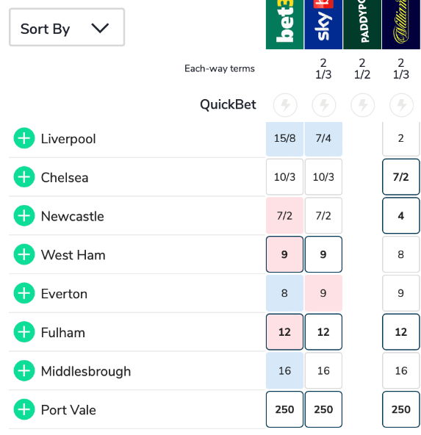Screen dimensions: 421x435
Task: Select Liverpool 15/8 odds at bet365
Action: pyautogui.click(x=284, y=138)
